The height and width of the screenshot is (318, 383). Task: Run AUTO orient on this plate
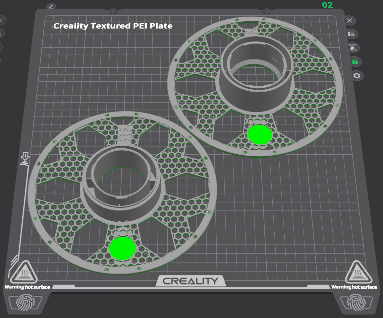[x=353, y=47]
